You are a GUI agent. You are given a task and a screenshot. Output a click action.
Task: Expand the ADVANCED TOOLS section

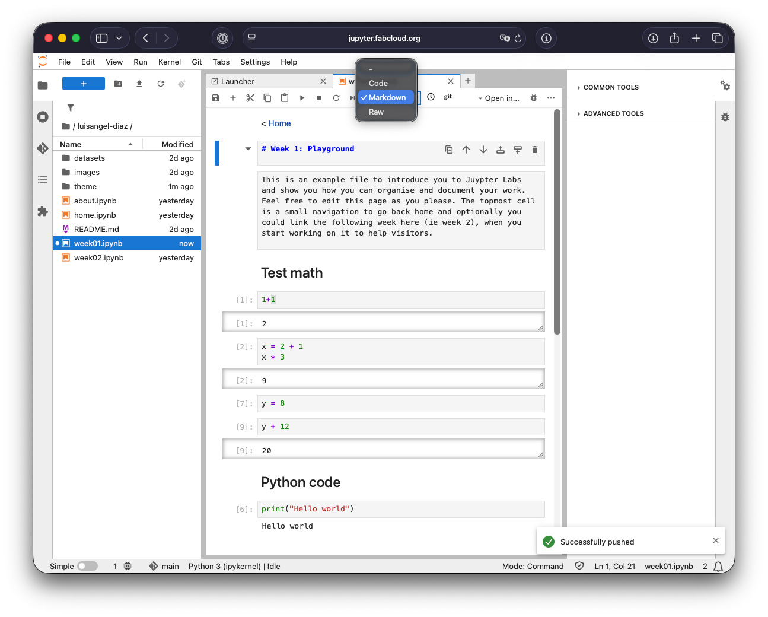point(613,113)
